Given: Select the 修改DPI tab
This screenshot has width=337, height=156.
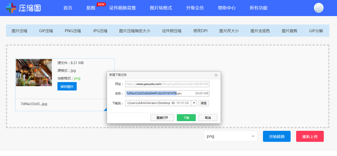Looking at the screenshot, I should (200, 31).
